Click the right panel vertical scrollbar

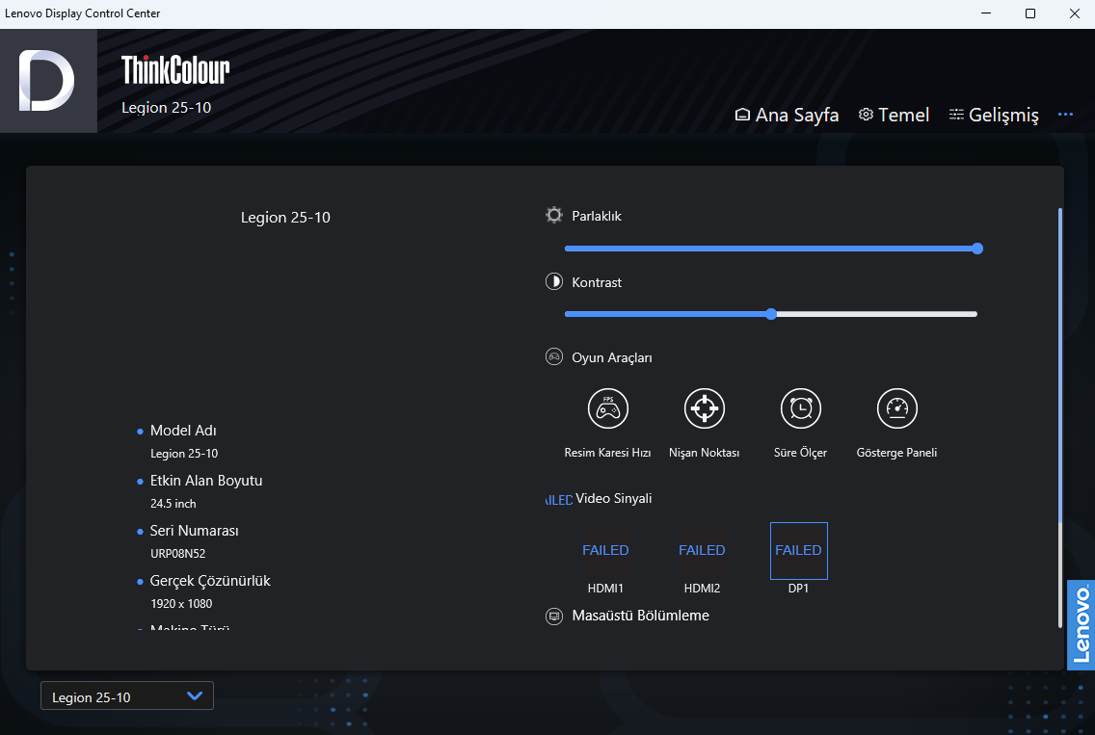coord(1059,365)
